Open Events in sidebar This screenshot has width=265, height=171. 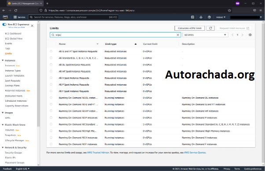8,43
